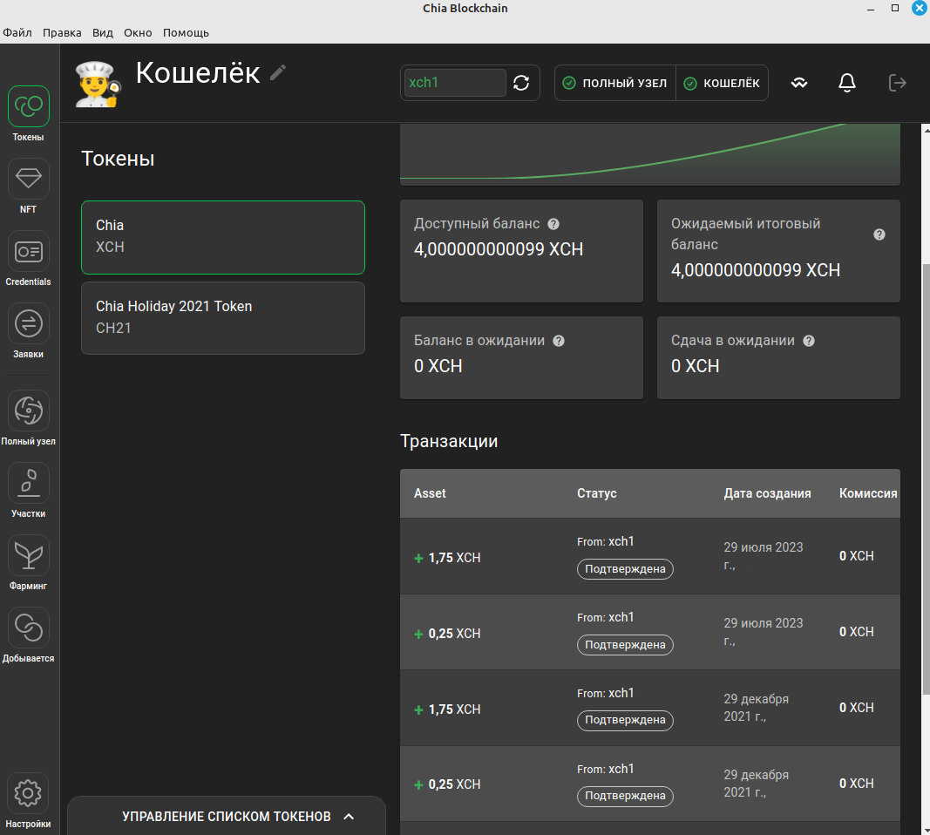
Task: Click the chef emoji wallet avatar
Action: pos(98,85)
